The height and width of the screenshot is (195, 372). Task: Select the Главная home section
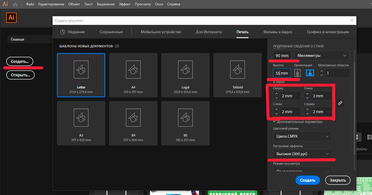point(30,39)
